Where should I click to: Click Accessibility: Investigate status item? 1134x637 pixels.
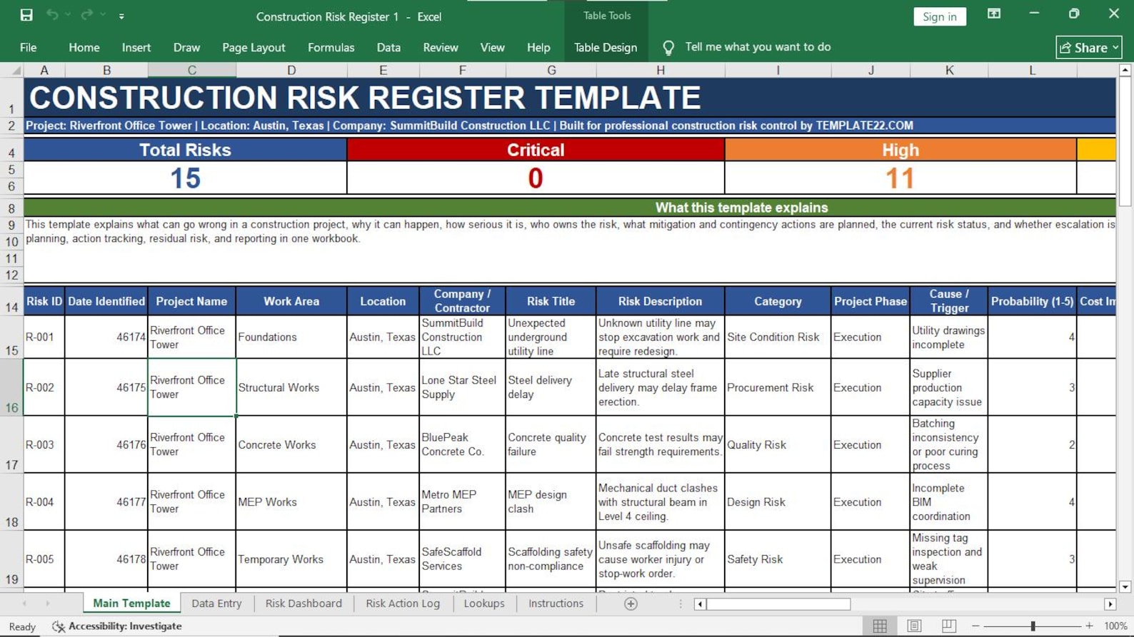117,626
